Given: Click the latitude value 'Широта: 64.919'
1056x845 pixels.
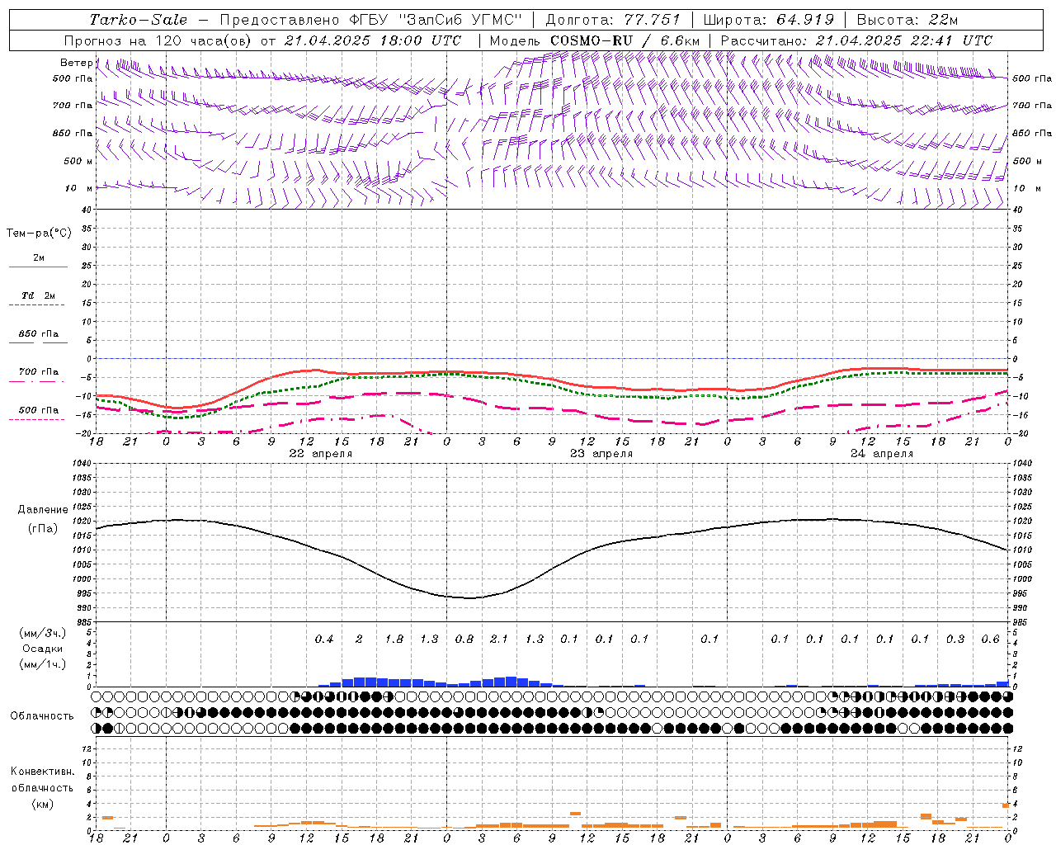Looking at the screenshot, I should click(x=769, y=20).
